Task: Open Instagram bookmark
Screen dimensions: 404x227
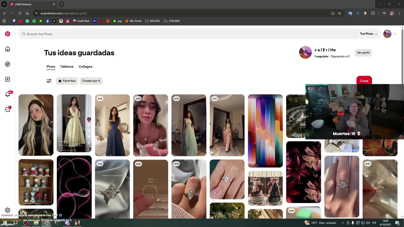Action: pos(68,21)
